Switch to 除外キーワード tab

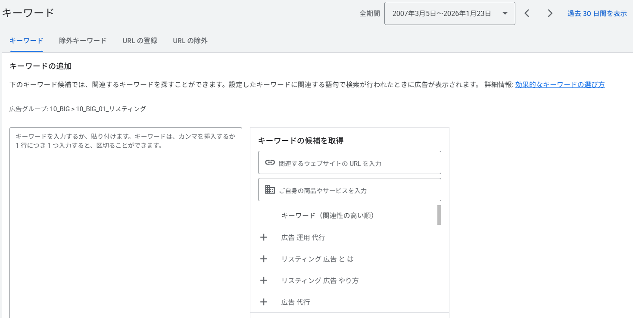pos(83,41)
